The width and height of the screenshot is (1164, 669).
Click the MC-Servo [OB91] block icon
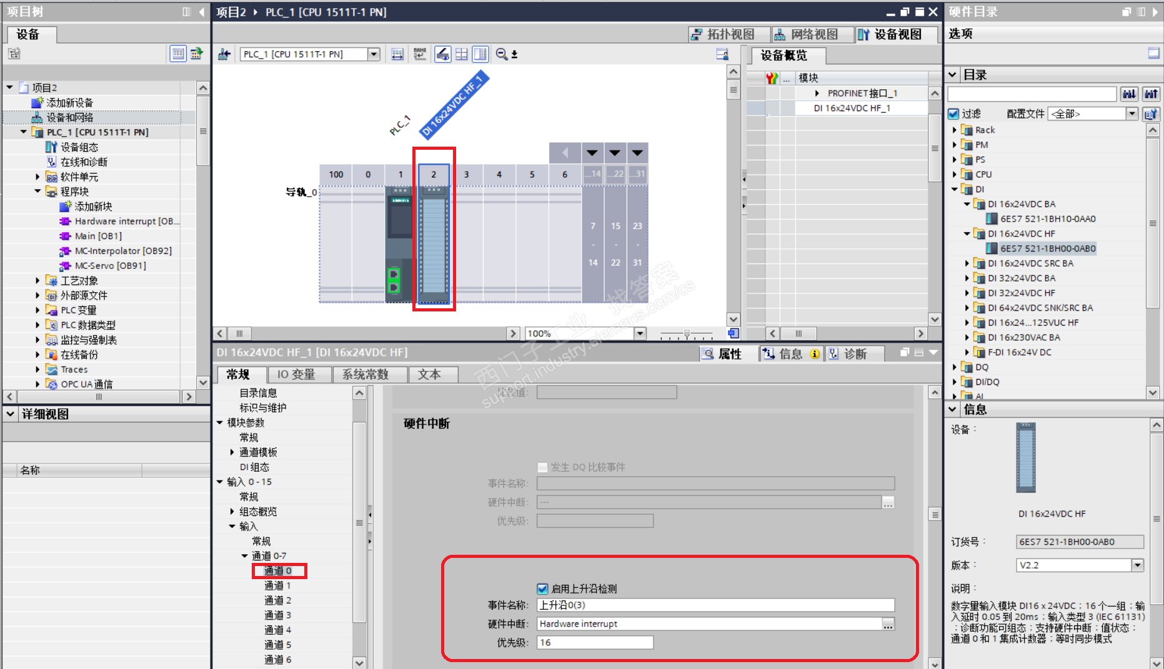click(x=65, y=266)
